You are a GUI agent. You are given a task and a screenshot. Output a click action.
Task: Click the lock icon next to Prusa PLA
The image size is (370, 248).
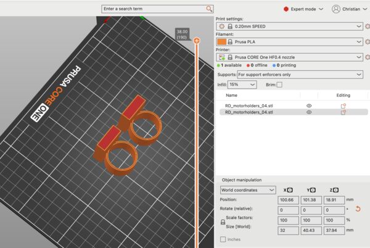230,42
